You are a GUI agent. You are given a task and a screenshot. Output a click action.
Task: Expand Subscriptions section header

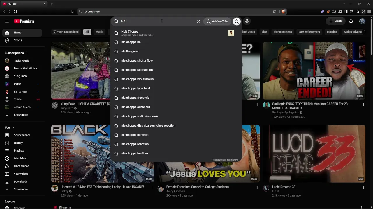point(16,53)
